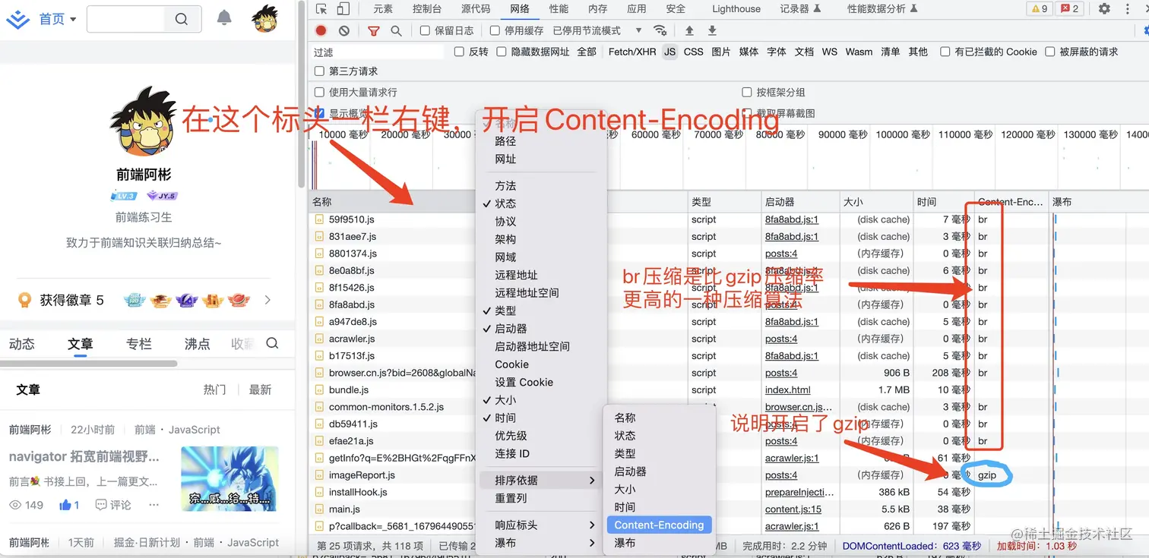Toggle 远程地址 column in context menu
The image size is (1149, 558).
[x=516, y=275]
